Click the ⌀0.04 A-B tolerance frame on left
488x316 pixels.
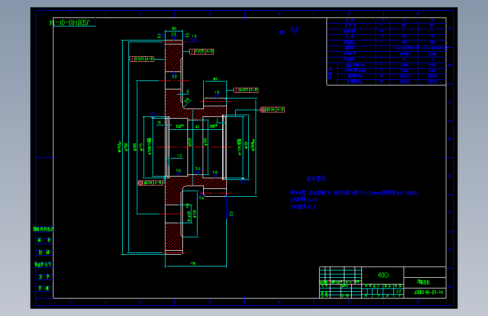coord(150,183)
